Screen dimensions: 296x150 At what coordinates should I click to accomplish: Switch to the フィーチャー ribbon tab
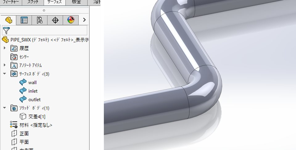11,2
